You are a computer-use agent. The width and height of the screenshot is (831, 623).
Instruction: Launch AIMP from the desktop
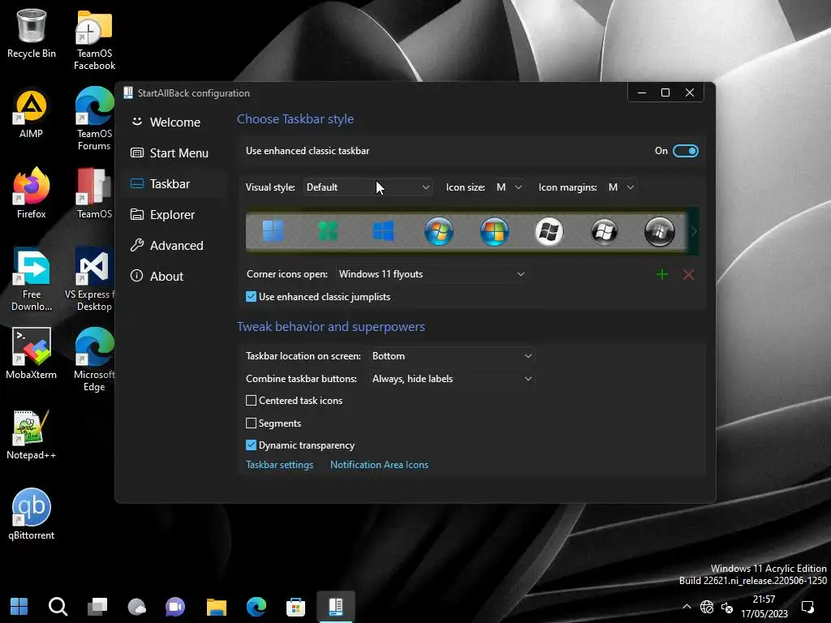coord(32,114)
